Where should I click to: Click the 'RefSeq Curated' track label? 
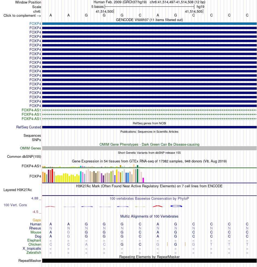(x=29, y=127)
